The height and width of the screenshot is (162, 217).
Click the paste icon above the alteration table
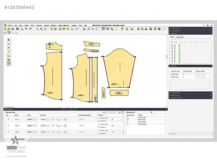[x=123, y=112]
